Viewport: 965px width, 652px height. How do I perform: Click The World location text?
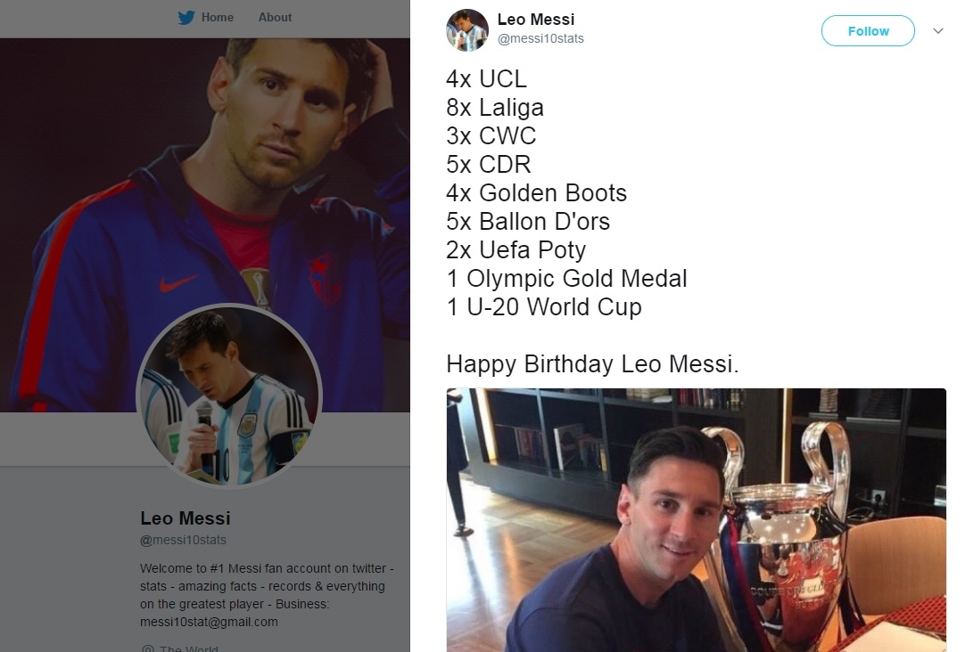click(x=188, y=648)
